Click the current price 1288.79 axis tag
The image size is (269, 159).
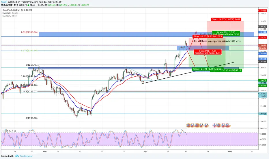[x=263, y=45]
